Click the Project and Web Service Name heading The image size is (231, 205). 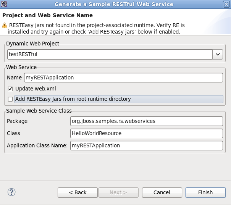click(x=48, y=15)
